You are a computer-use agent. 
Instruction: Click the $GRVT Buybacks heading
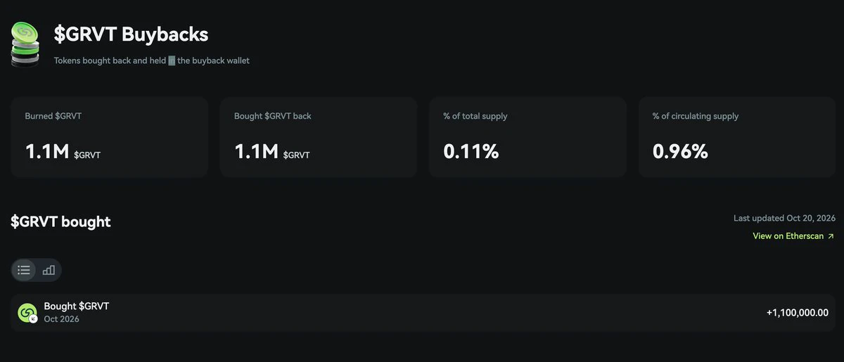click(x=131, y=34)
